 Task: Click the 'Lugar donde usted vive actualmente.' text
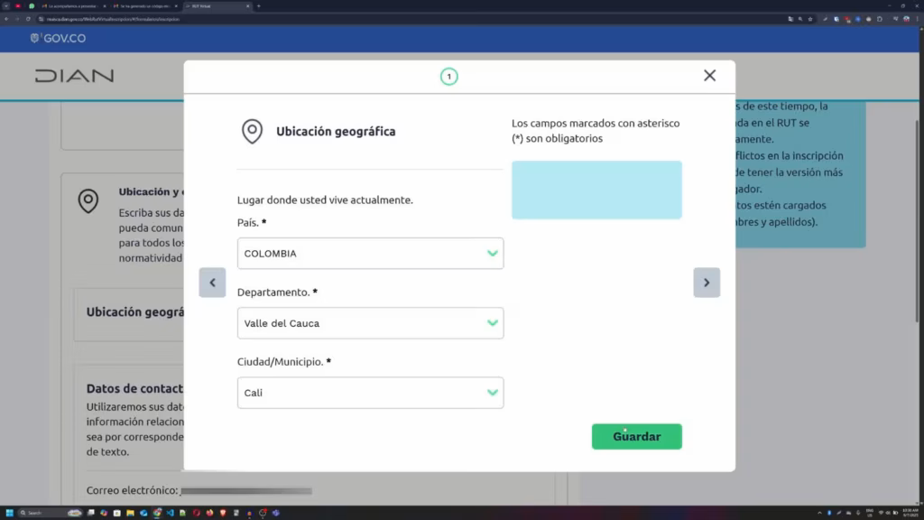325,200
